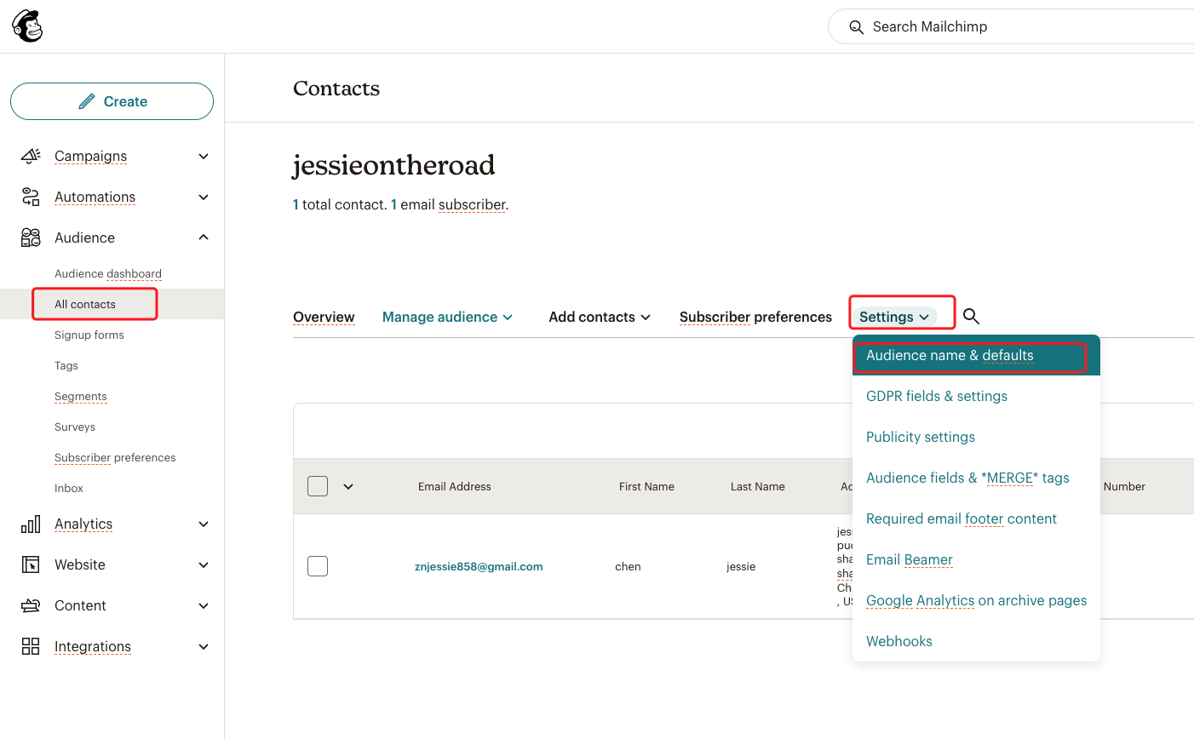
Task: Open All contacts in sidebar
Action: click(x=85, y=304)
